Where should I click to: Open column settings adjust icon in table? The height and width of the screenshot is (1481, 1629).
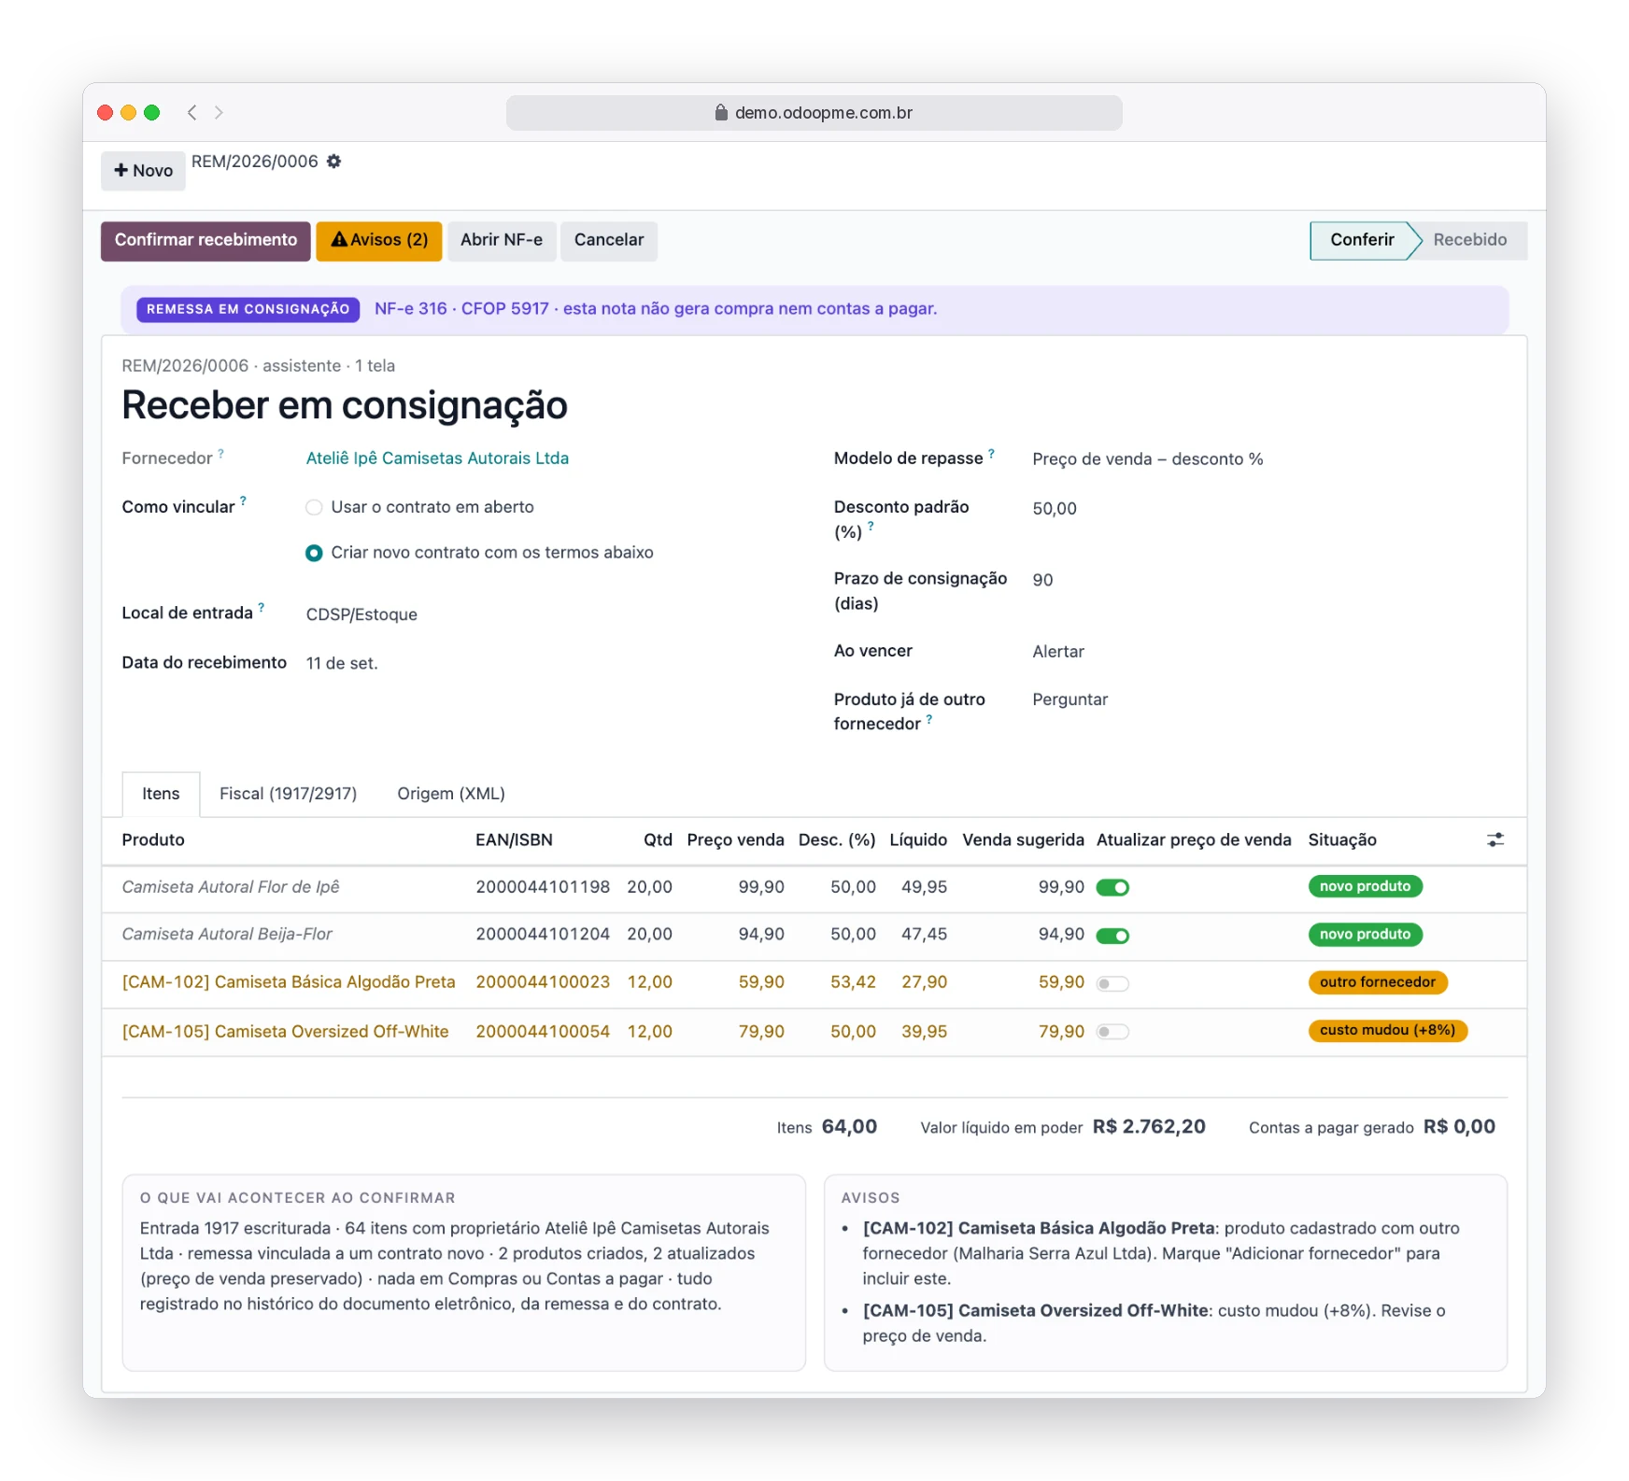[x=1495, y=839]
